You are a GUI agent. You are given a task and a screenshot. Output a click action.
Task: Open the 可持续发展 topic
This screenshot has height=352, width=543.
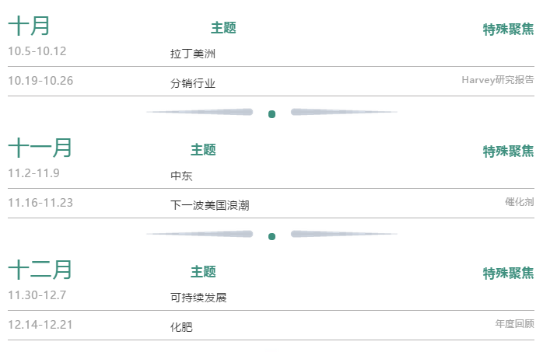coord(198,298)
